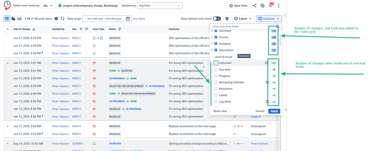This screenshot has width=379, height=151.
Task: Switch to the users view icon
Action: [13, 18]
